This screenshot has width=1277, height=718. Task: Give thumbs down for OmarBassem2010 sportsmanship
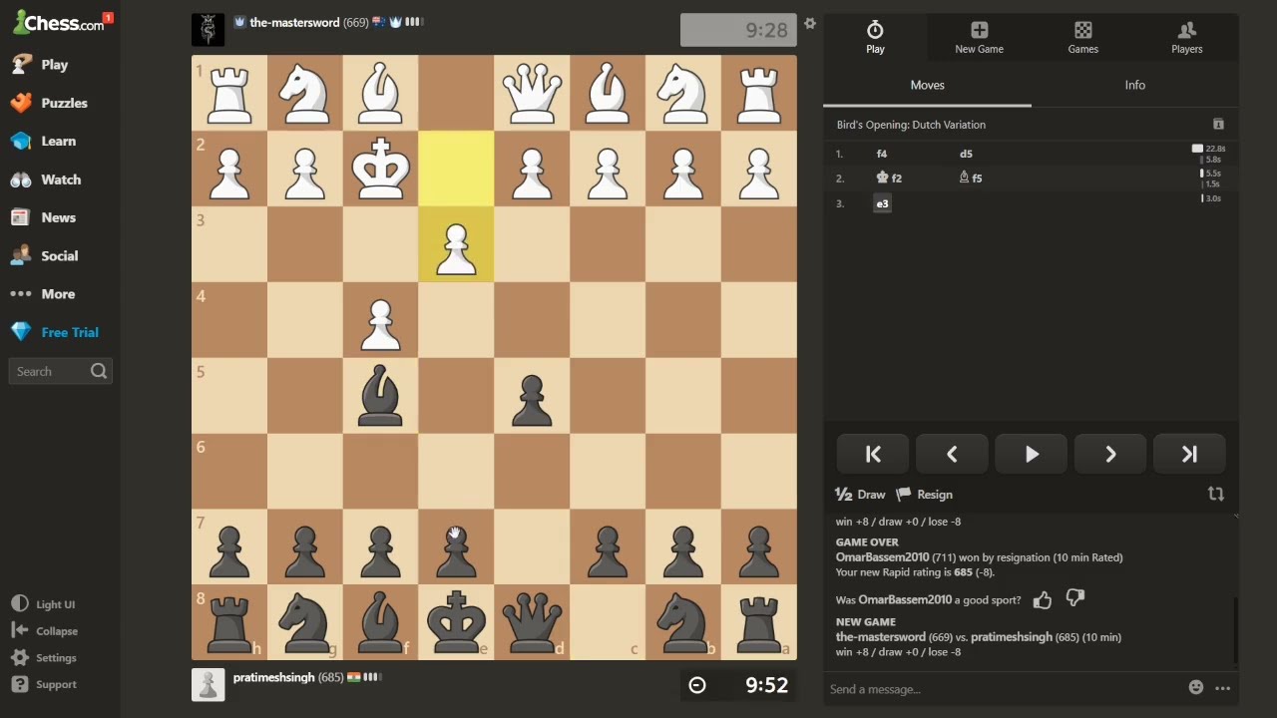1074,598
